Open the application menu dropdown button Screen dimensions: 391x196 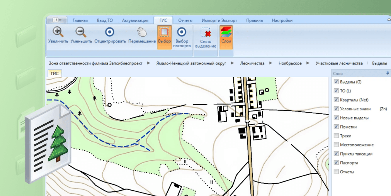57,20
